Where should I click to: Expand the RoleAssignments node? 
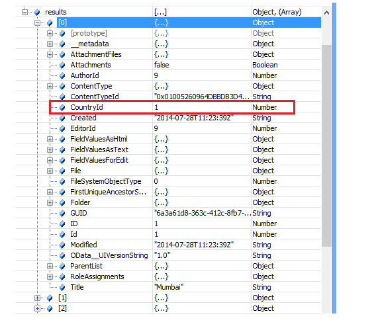click(x=50, y=277)
